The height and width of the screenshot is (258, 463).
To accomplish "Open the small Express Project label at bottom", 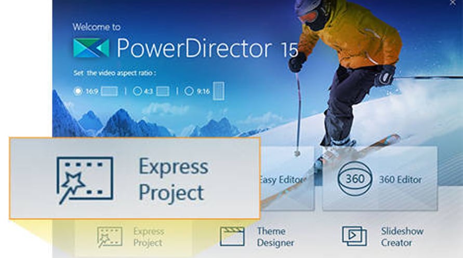I will coord(149,237).
